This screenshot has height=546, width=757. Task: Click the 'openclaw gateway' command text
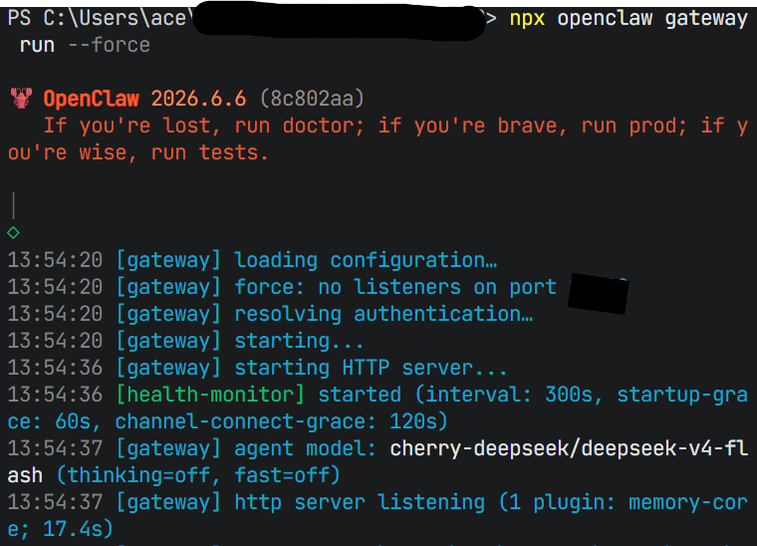652,19
